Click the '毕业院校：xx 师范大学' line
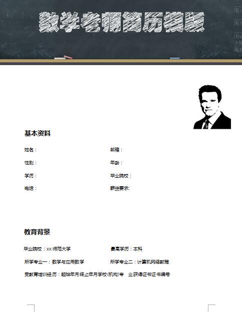Viewport: 242px width, 316px height. (x=48, y=249)
